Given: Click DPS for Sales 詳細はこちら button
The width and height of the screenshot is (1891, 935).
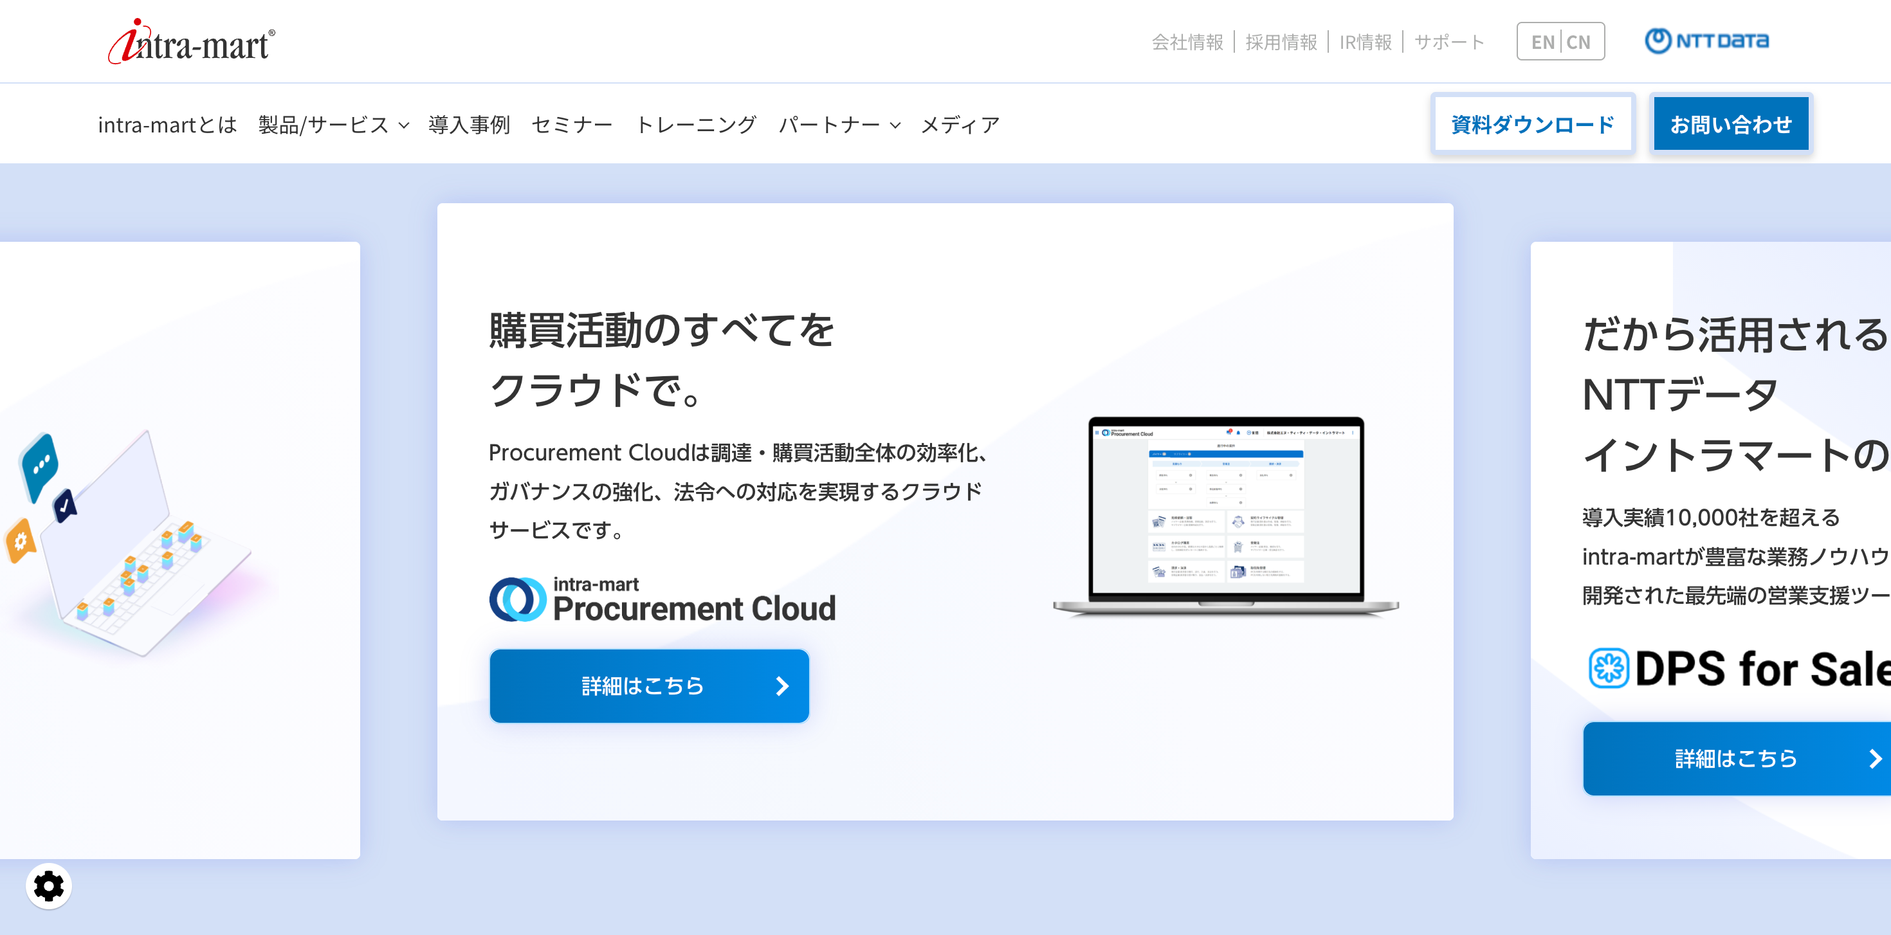Looking at the screenshot, I should coord(1736,758).
